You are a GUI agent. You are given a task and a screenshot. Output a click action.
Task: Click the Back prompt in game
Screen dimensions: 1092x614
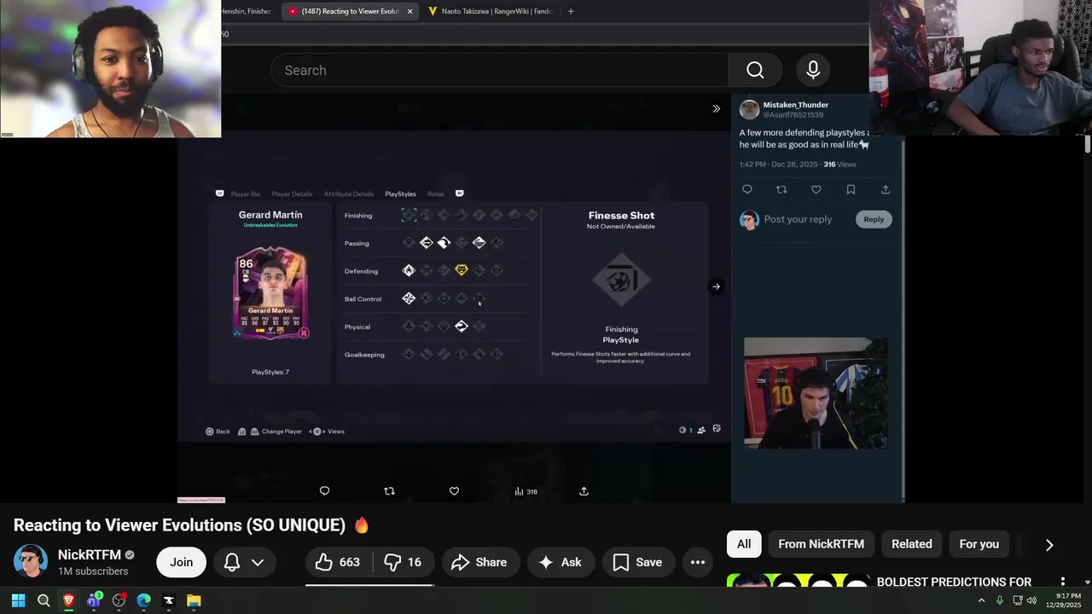[x=218, y=432]
